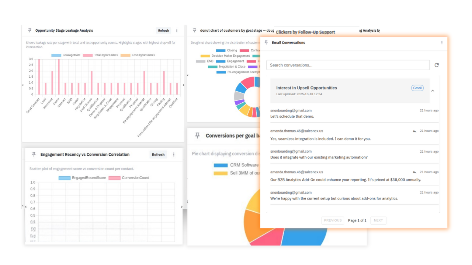Click the Search conversations input field

pos(348,65)
